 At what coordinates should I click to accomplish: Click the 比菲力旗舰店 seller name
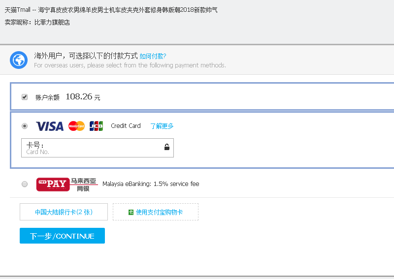52,22
